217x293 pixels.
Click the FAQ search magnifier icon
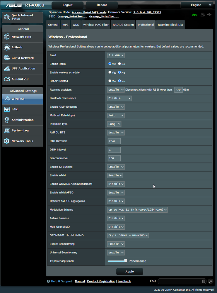click(211, 281)
